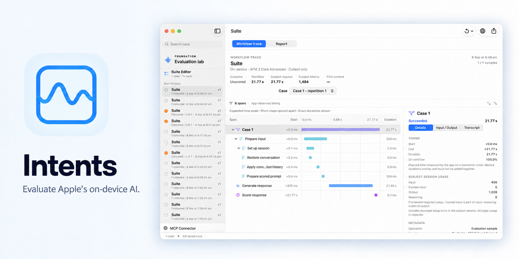Viewport: 519px width, 259px height.
Task: Click the Subject tokens value 1,484
Action: (x=303, y=82)
